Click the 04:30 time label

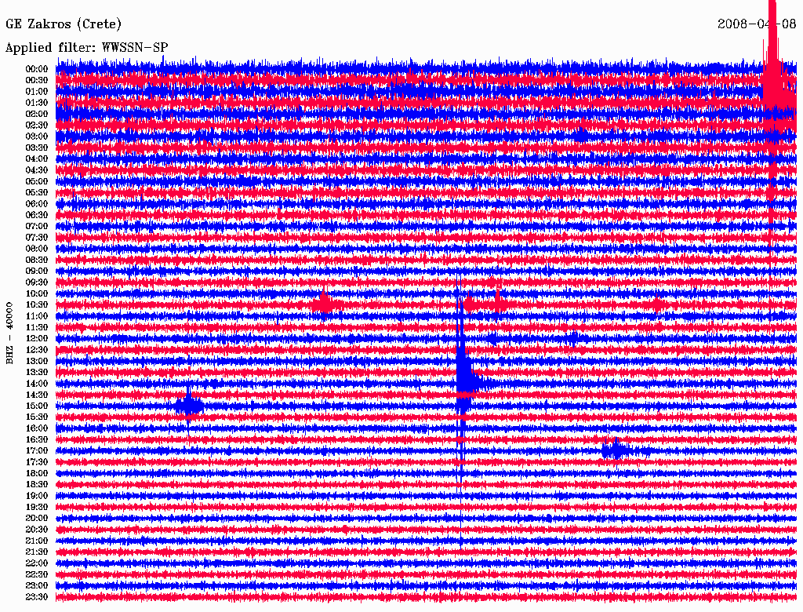pyautogui.click(x=37, y=169)
